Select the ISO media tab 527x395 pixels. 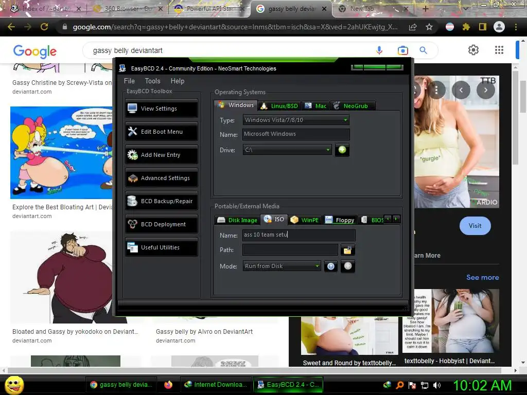275,219
